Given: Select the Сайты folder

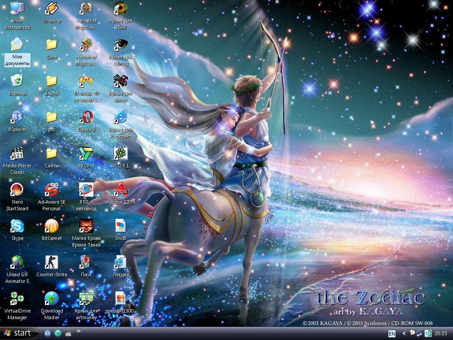Looking at the screenshot, I should (x=52, y=158).
